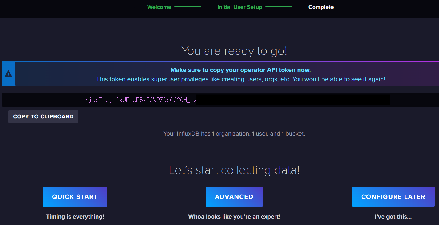Click the "Whoa looks like you're an expert!" caption
This screenshot has height=225, width=439.
[x=234, y=217]
